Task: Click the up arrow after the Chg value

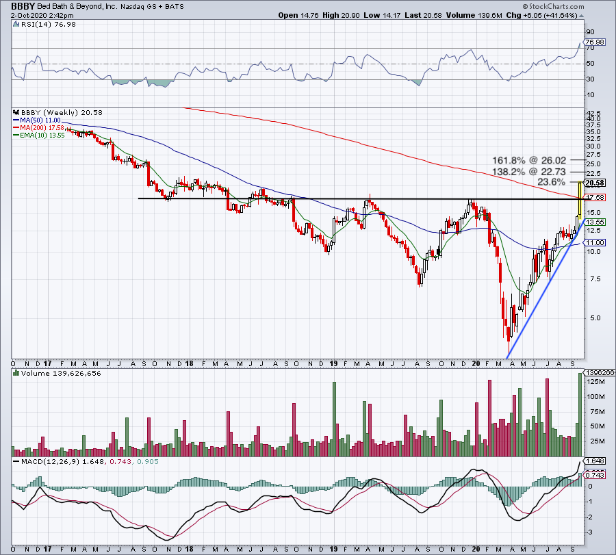Action: 581,16
